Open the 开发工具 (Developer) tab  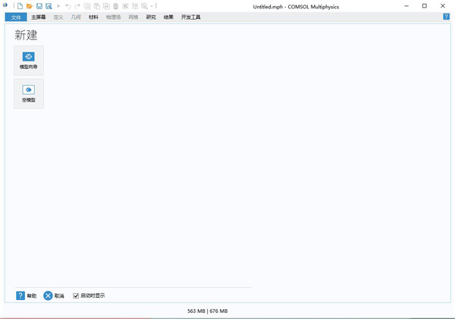[190, 17]
